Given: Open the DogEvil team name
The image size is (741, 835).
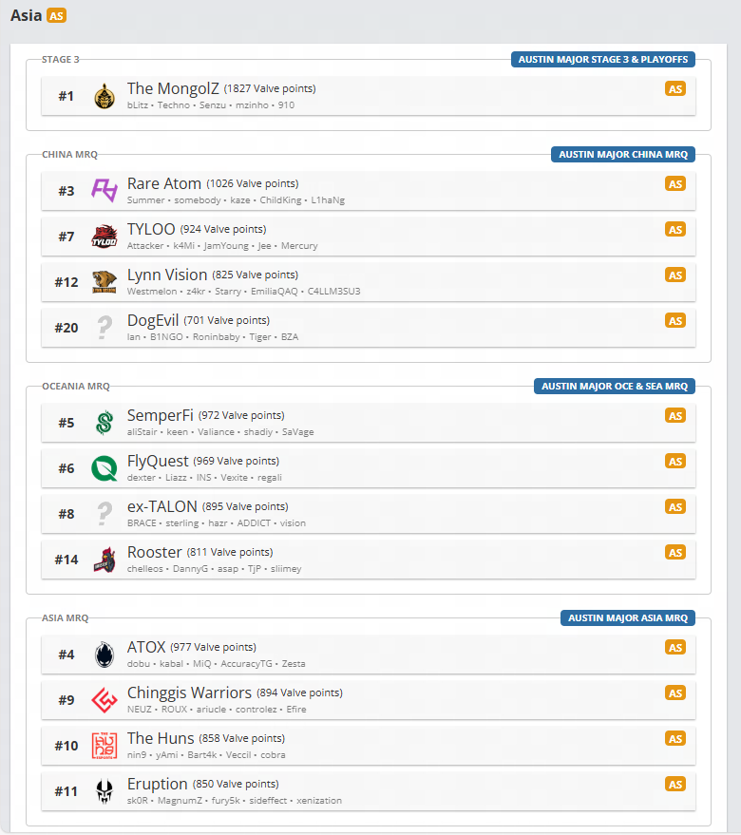Looking at the screenshot, I should pos(153,320).
